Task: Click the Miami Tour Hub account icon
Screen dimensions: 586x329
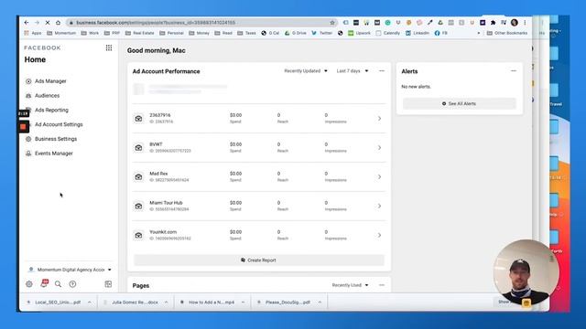Action: click(x=138, y=206)
